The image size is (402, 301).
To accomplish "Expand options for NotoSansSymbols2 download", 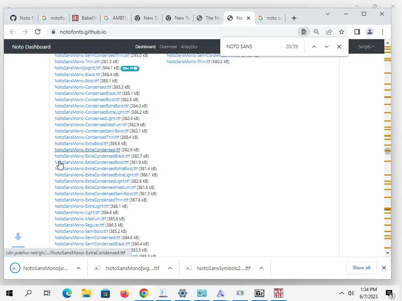I will point(261,268).
